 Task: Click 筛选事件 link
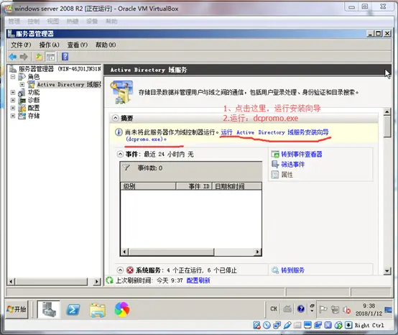[x=293, y=165]
